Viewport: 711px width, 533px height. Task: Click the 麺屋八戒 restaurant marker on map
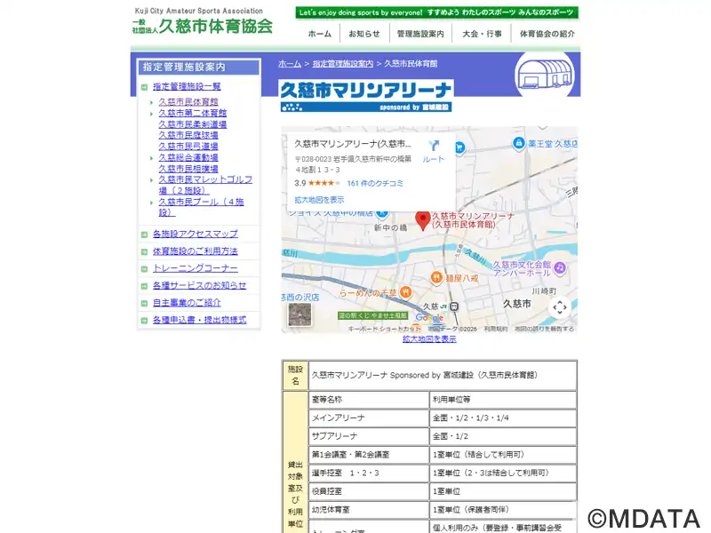[436, 277]
